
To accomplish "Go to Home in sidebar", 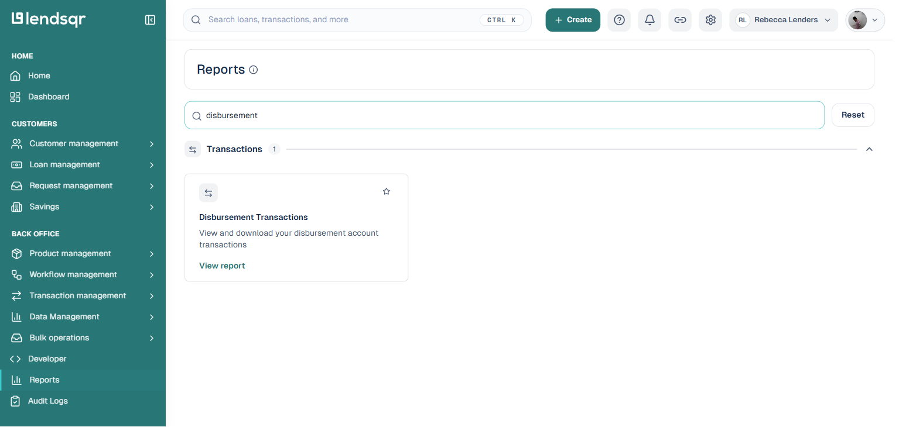I will click(x=83, y=76).
